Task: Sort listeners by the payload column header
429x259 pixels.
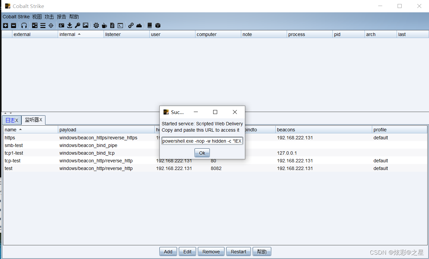Action: pyautogui.click(x=106, y=130)
